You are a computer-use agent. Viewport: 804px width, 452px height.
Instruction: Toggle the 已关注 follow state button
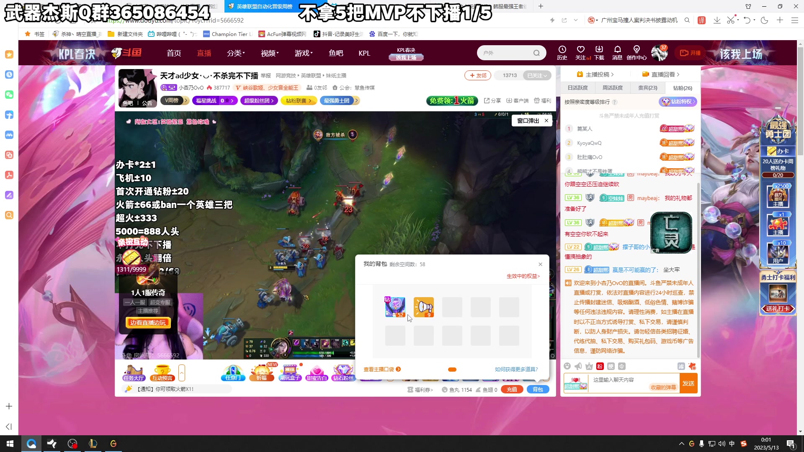tap(537, 75)
